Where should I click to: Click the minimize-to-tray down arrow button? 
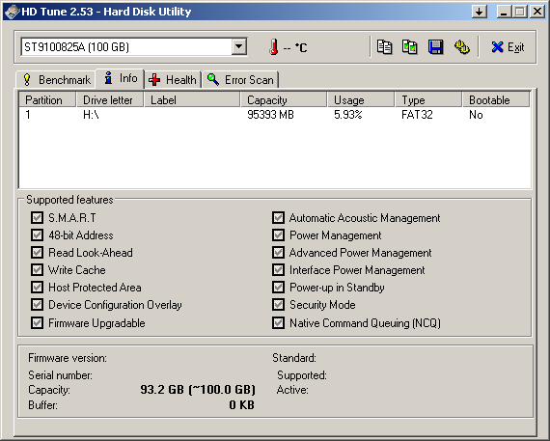[480, 12]
